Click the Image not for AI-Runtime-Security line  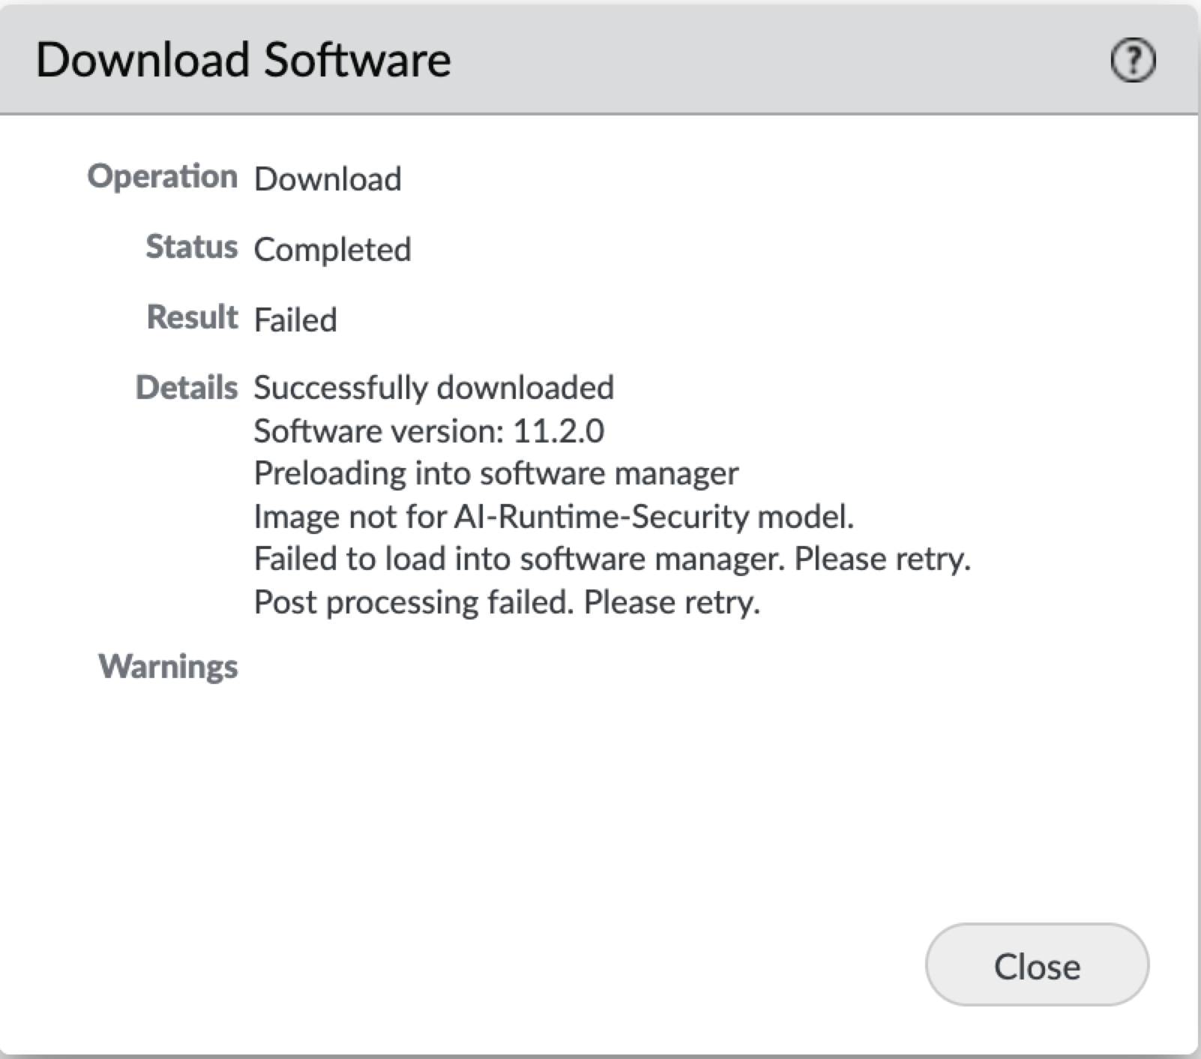point(553,517)
